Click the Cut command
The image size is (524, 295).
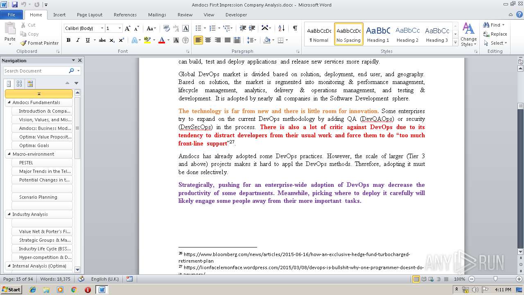[x=28, y=25]
